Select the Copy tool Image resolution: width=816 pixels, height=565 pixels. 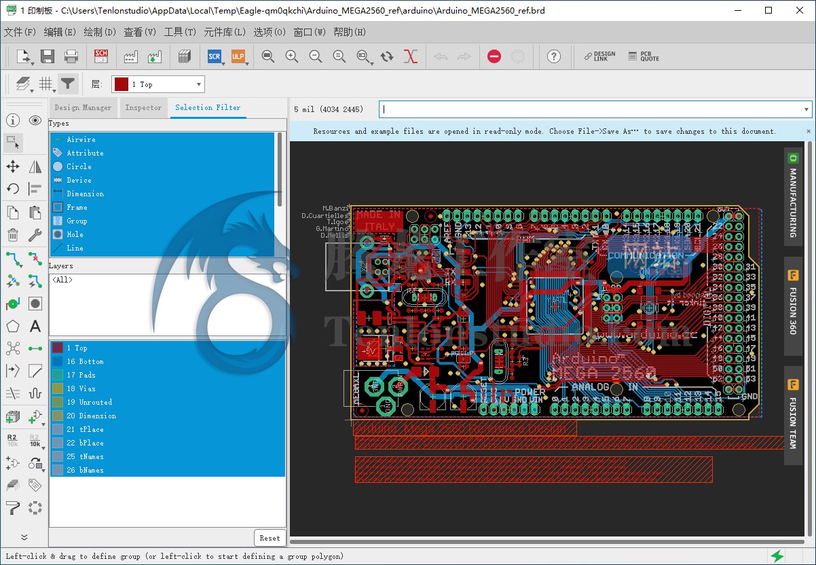click(13, 213)
